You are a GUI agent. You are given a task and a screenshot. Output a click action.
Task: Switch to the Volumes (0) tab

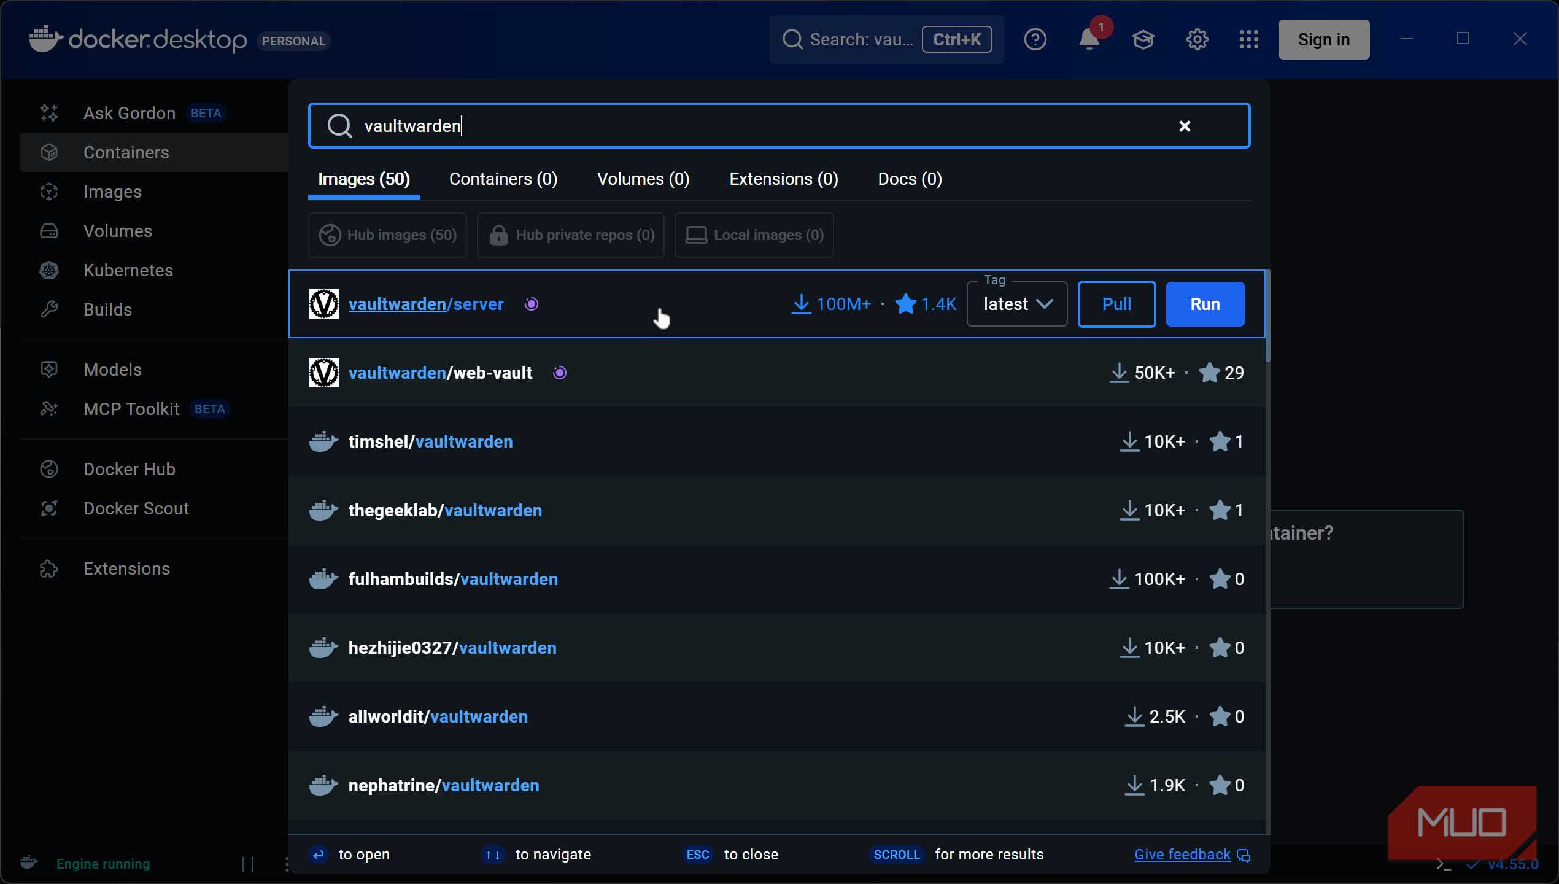pyautogui.click(x=643, y=179)
